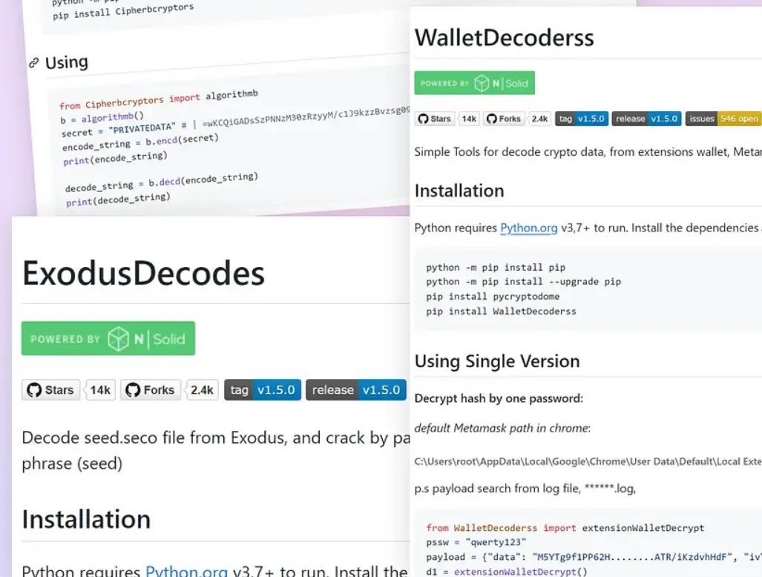Click the GitHub Stars badge in WalletDecoderss panel

pos(435,119)
